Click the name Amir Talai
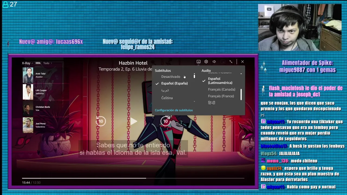This screenshot has width=347, height=195. click(x=40, y=74)
